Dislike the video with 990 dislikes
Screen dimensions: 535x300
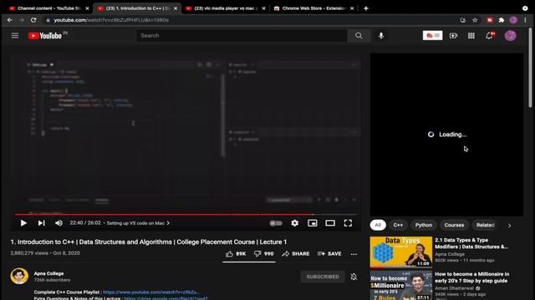coord(264,253)
